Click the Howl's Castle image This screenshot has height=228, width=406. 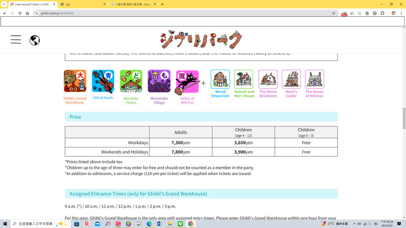(x=291, y=79)
